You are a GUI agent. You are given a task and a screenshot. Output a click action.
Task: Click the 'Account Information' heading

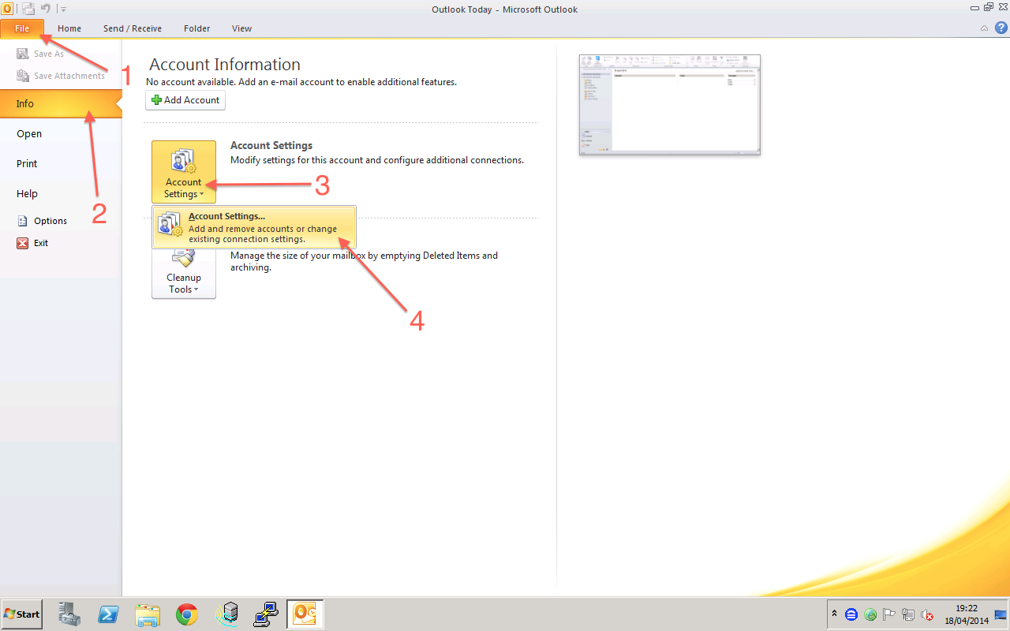click(x=225, y=65)
